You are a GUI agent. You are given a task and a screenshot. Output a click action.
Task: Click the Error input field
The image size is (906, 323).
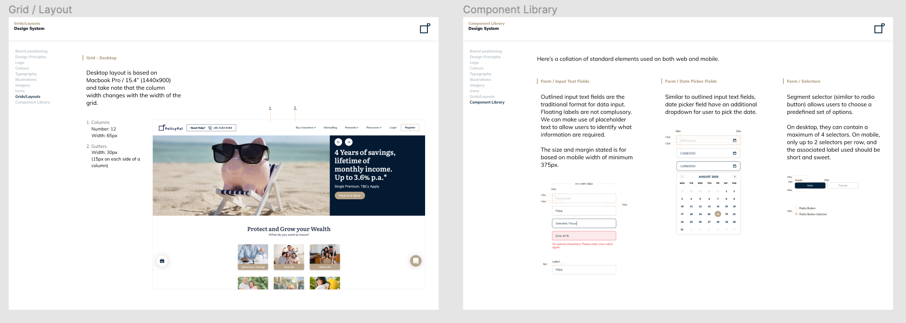(584, 236)
